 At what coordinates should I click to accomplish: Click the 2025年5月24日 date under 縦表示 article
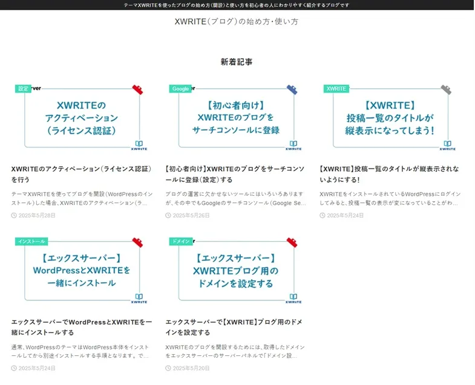[346, 216]
